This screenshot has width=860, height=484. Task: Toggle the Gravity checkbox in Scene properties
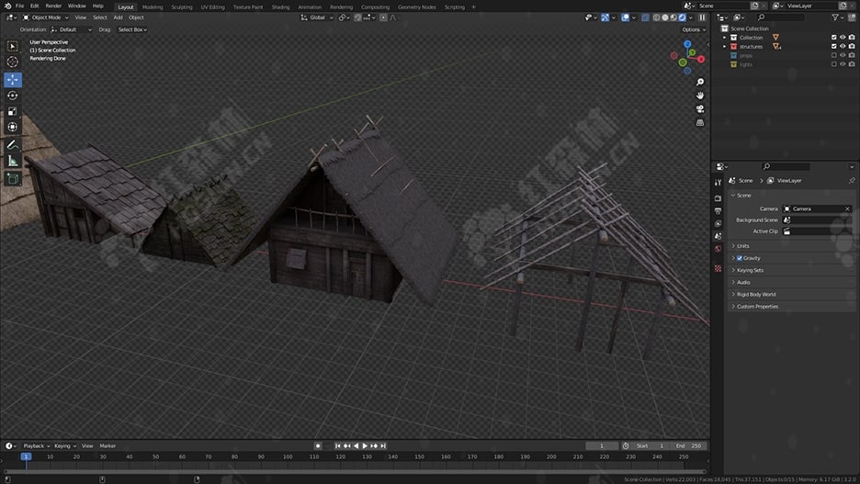740,258
